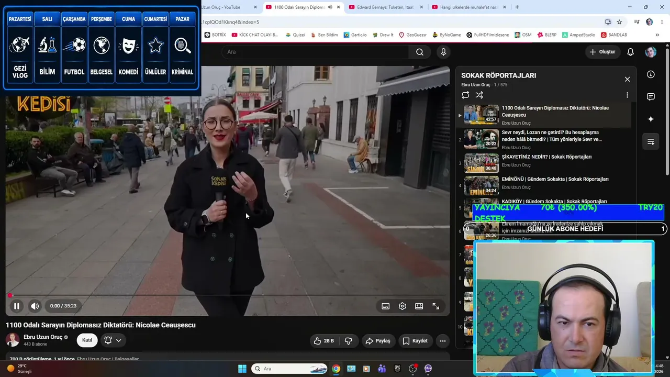This screenshot has height=377, width=670.
Task: Toggle subtitles with the captions icon
Action: [x=385, y=306]
